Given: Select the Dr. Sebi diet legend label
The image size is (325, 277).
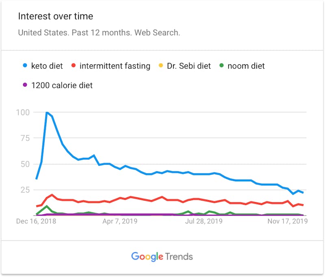Looking at the screenshot, I should [x=189, y=66].
